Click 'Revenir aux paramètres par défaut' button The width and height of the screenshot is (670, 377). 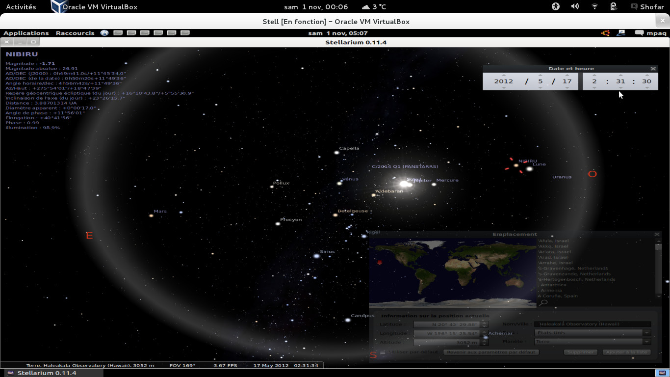click(491, 352)
